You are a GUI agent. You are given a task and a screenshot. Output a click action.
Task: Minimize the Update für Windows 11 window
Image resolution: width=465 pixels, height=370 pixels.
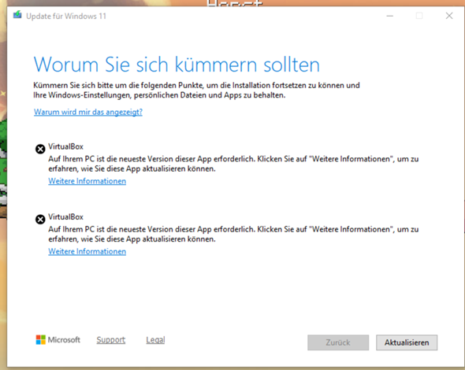390,16
